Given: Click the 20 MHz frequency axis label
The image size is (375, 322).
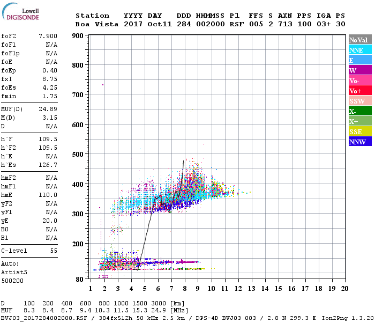Looking at the screenshot, I should (344, 288).
